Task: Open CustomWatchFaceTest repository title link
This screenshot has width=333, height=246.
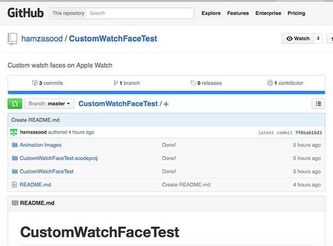Action: 113,39
